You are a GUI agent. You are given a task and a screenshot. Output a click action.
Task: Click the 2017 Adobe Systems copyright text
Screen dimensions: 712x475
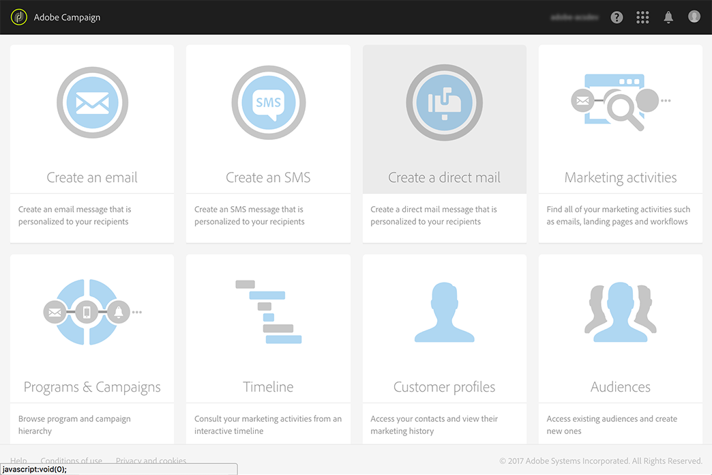tap(601, 461)
